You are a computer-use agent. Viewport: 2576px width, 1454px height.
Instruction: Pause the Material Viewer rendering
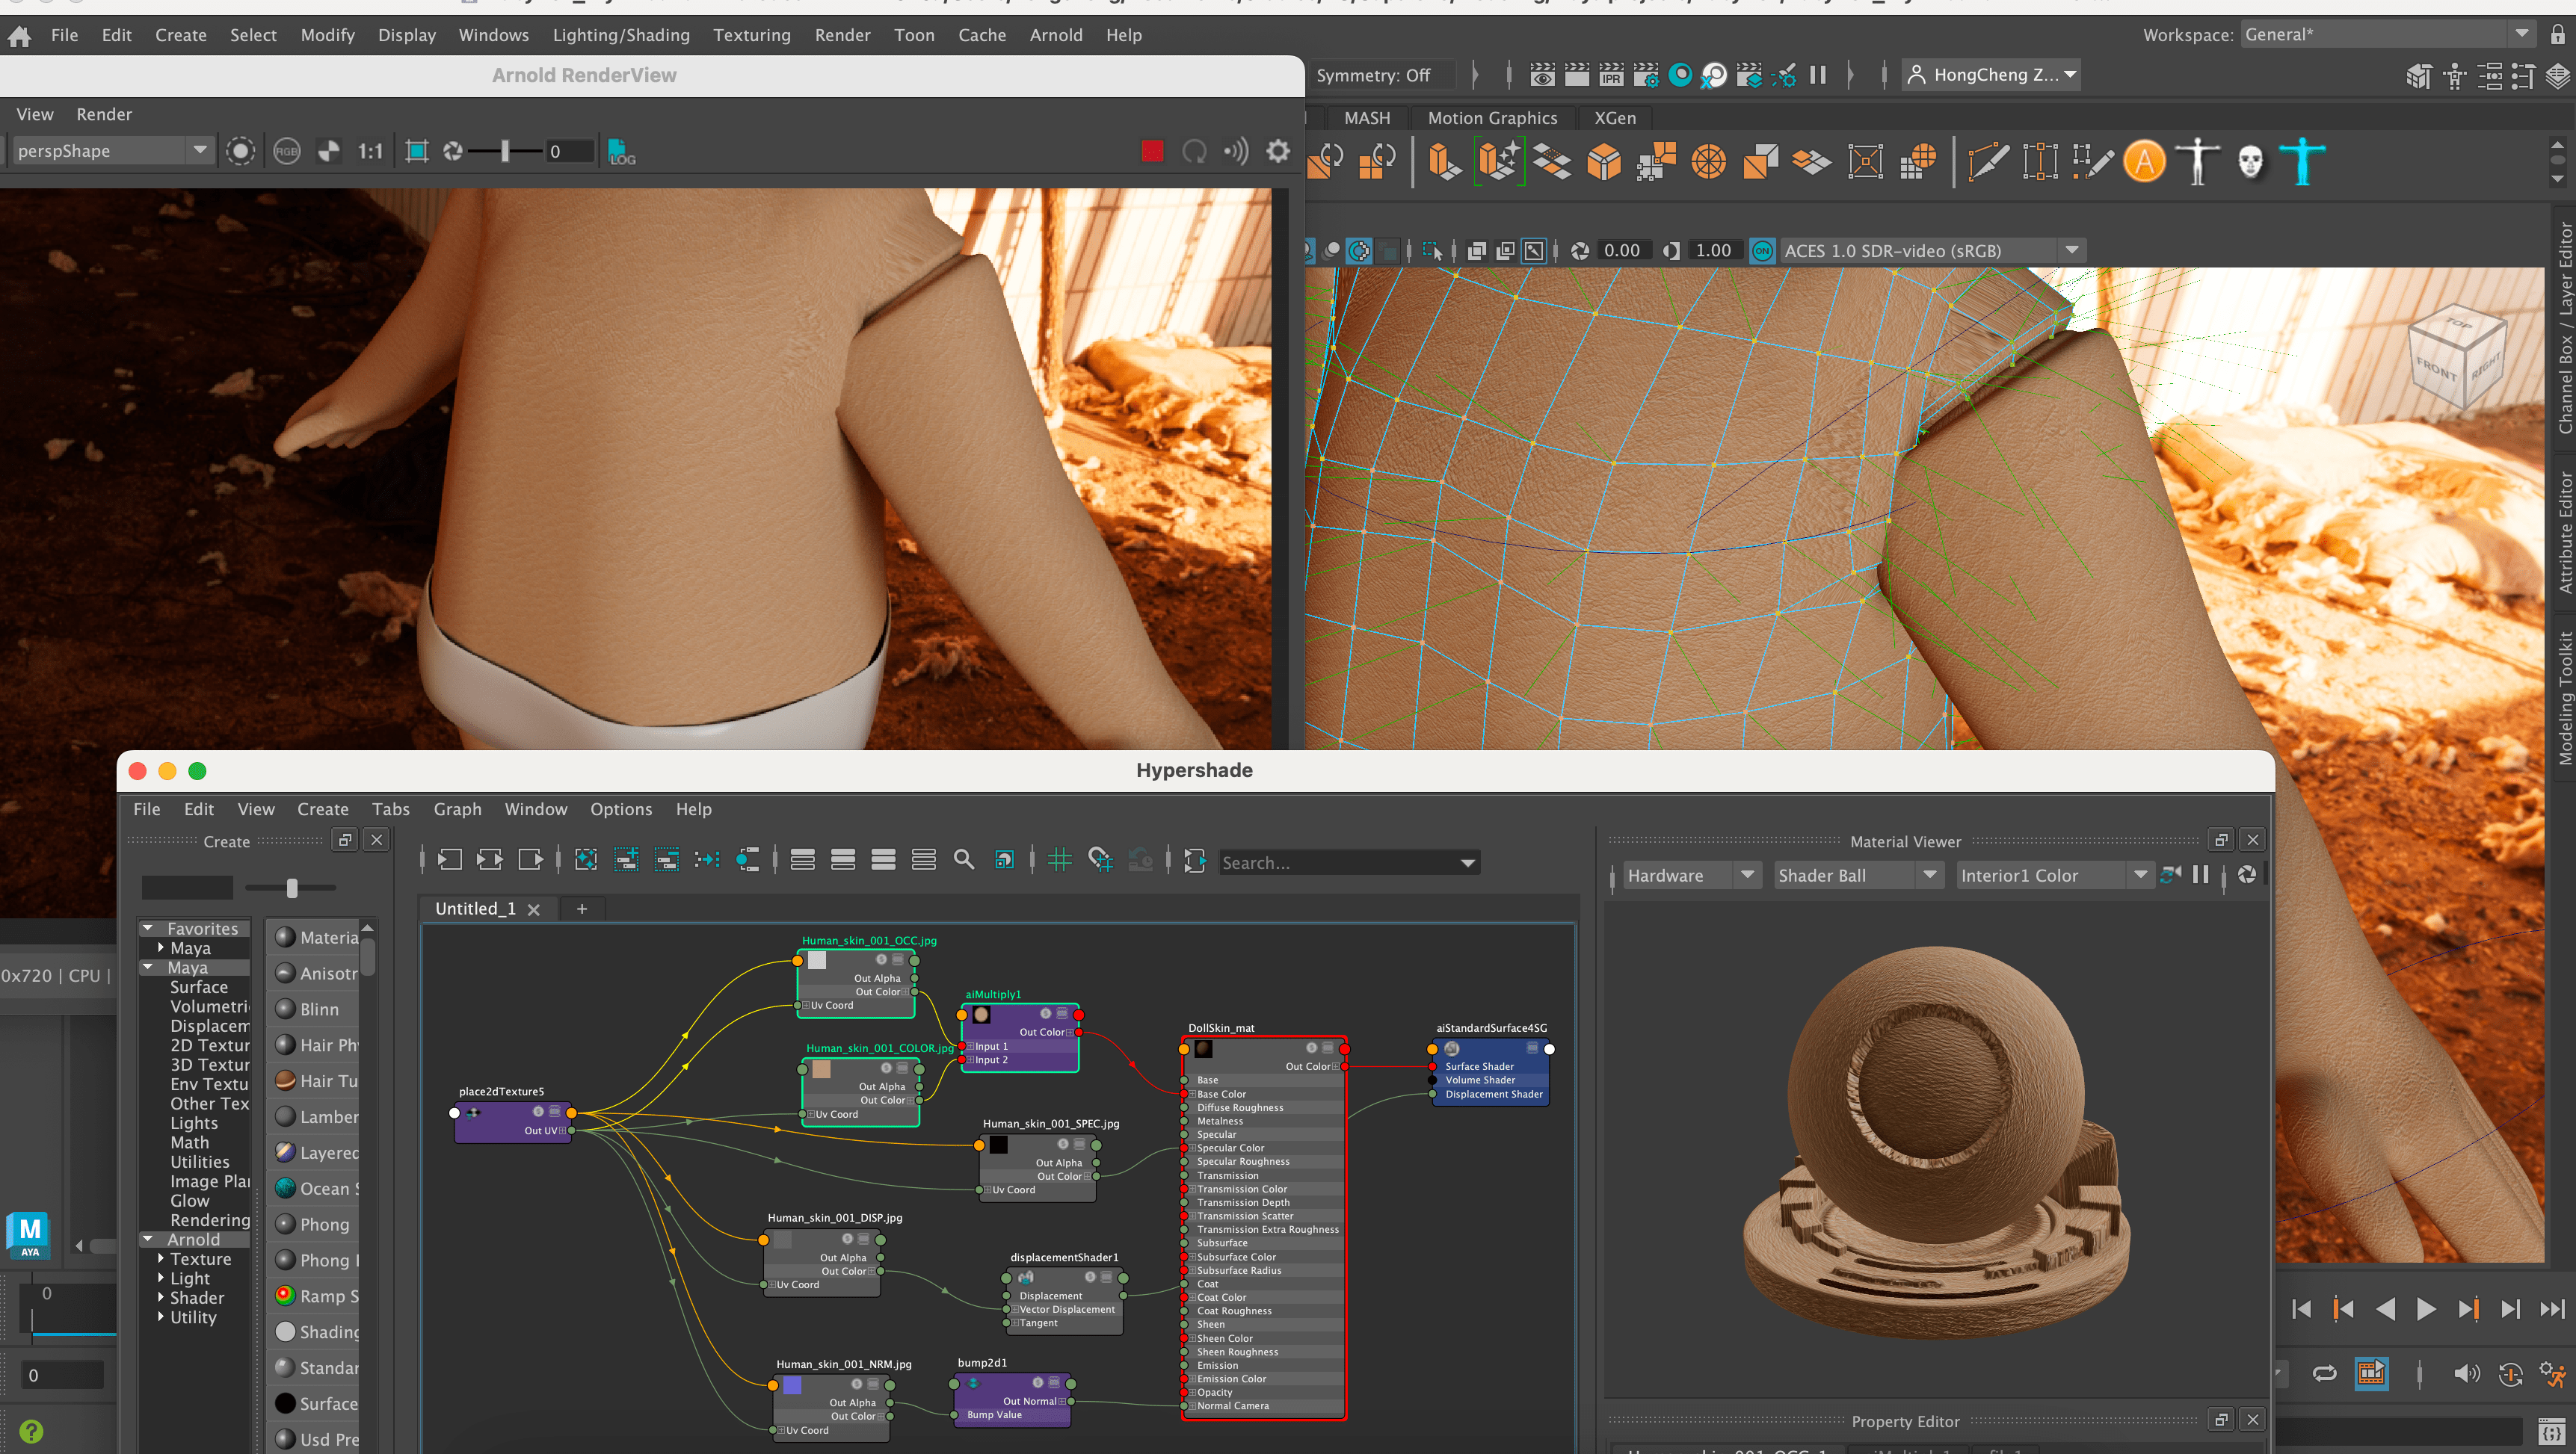(x=2200, y=873)
